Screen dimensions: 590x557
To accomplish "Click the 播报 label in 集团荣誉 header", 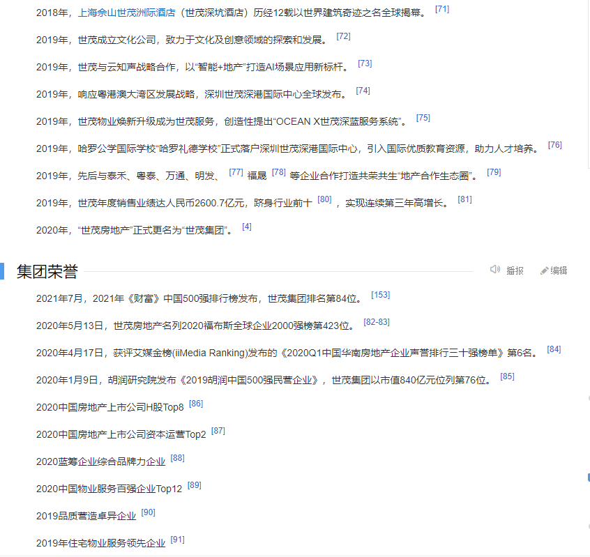I will pos(515,270).
